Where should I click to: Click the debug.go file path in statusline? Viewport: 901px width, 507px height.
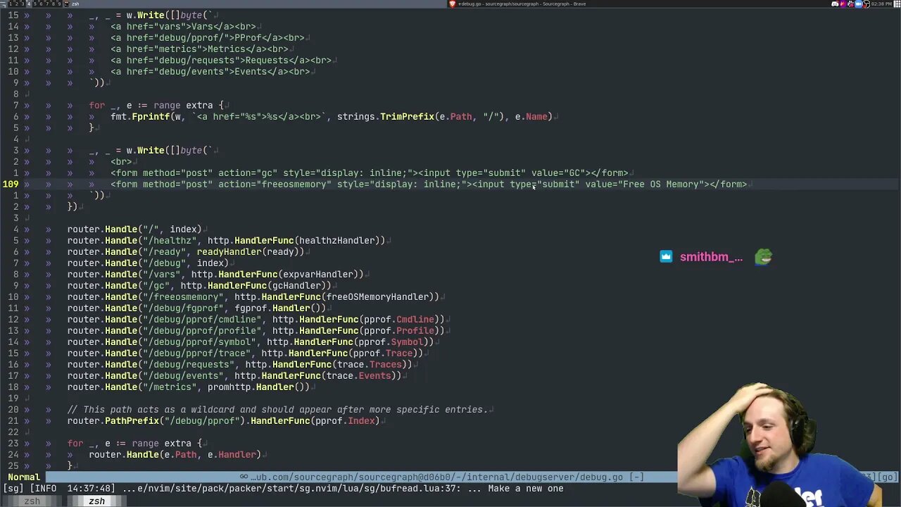[436, 477]
